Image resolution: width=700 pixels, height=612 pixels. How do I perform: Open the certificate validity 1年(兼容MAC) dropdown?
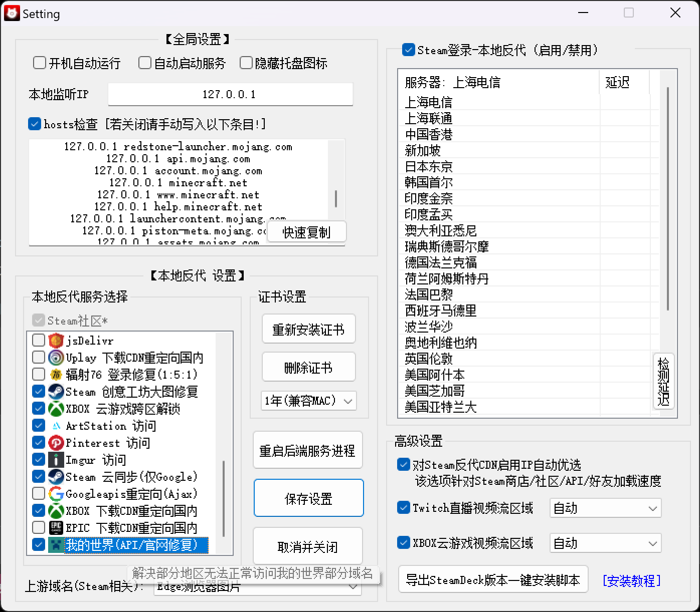coord(309,401)
